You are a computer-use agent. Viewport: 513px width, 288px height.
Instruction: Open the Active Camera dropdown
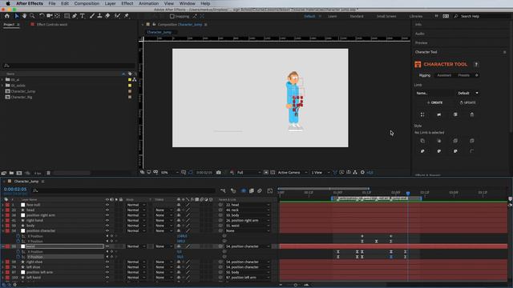(x=292, y=173)
